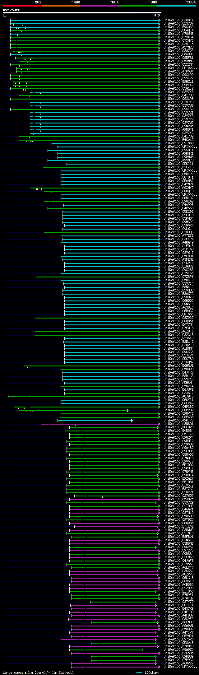Click the UniRef100_Q7XXS4 label
The width and height of the screenshot is (199, 675).
point(178,37)
